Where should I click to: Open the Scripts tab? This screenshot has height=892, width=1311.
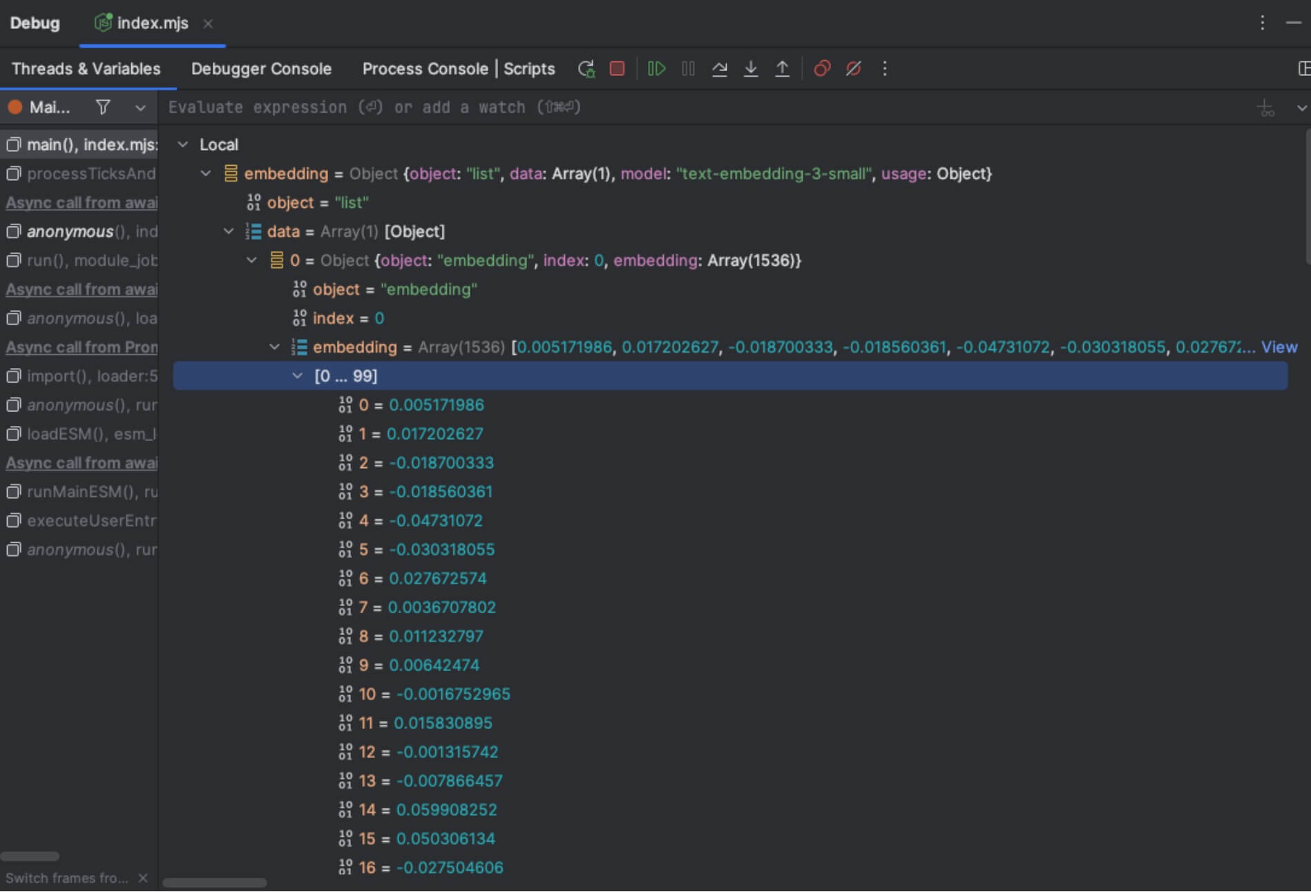pos(529,68)
